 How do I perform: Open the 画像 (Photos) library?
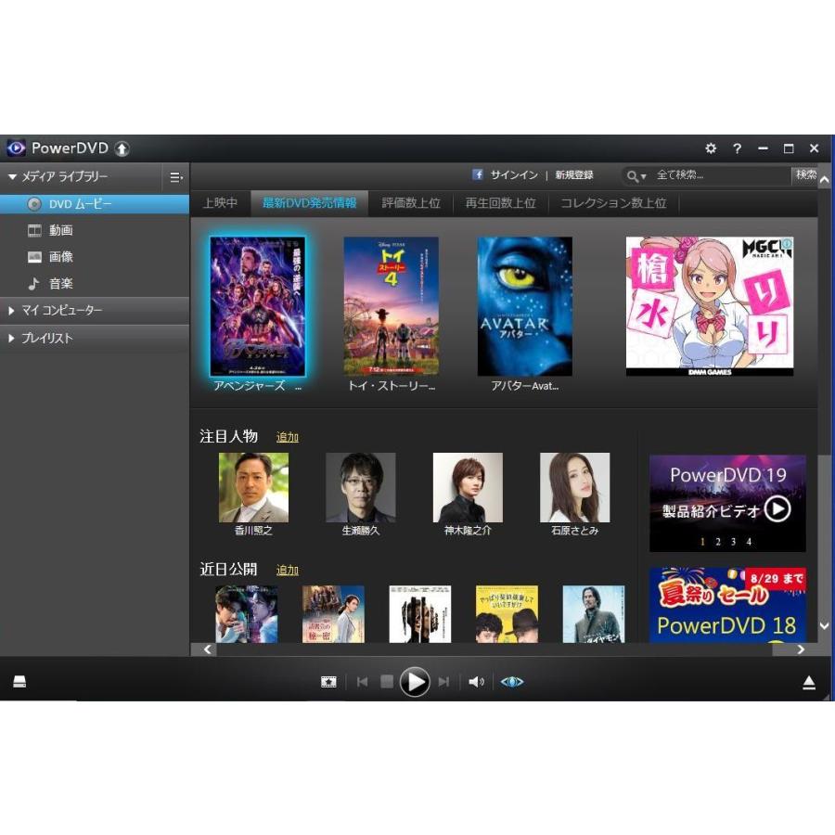click(x=60, y=257)
